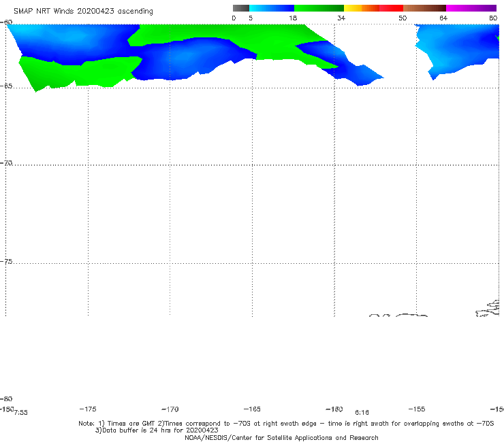Viewport: 504px width, 442px height.
Task: Click the color bar label '18'
Action: pyautogui.click(x=293, y=18)
